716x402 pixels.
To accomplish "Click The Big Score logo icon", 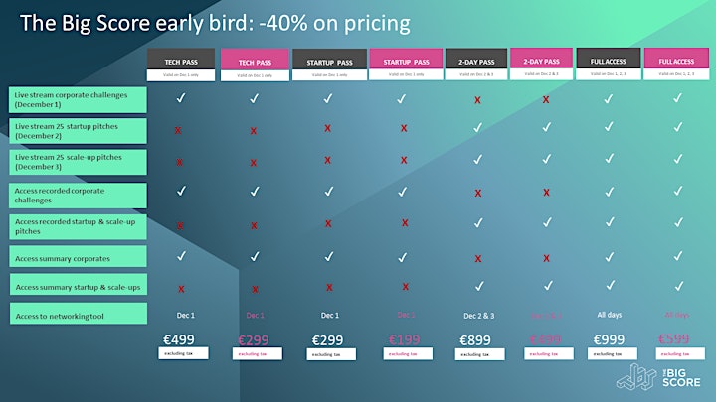I will (636, 377).
